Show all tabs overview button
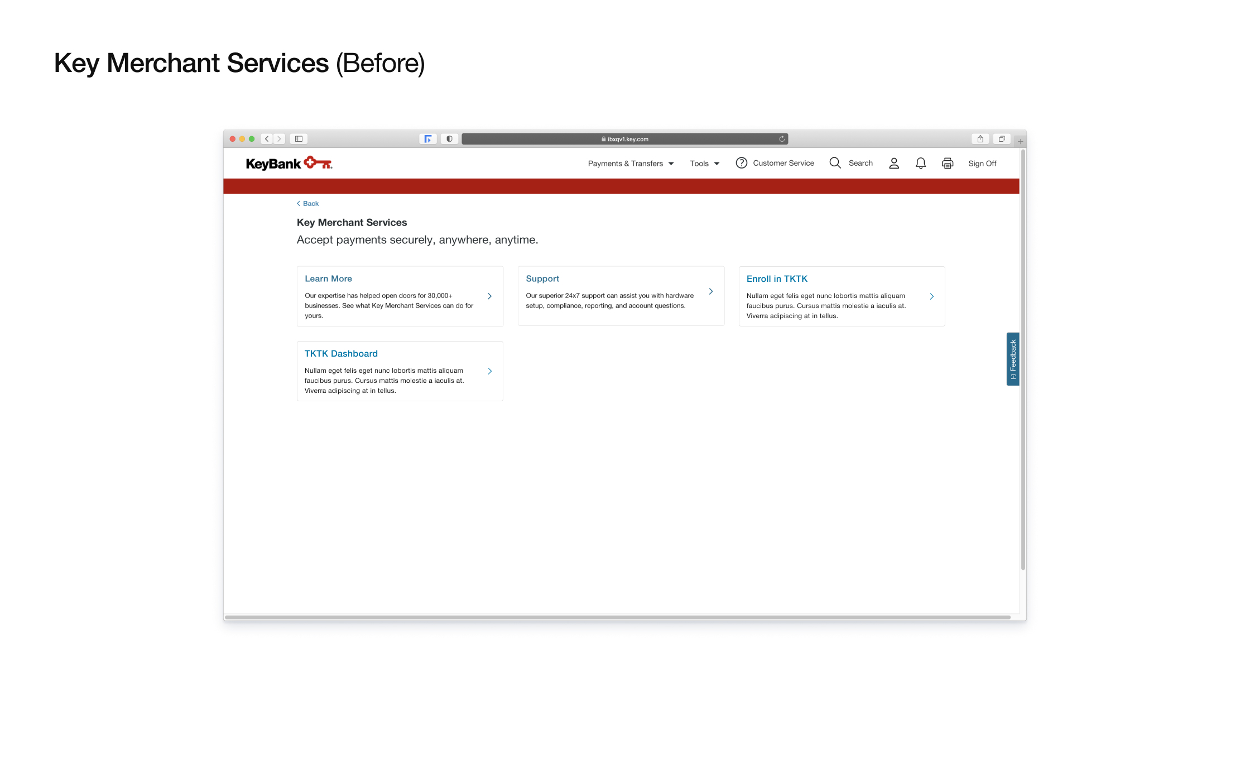Viewport: 1250px width, 759px height. click(x=1002, y=139)
